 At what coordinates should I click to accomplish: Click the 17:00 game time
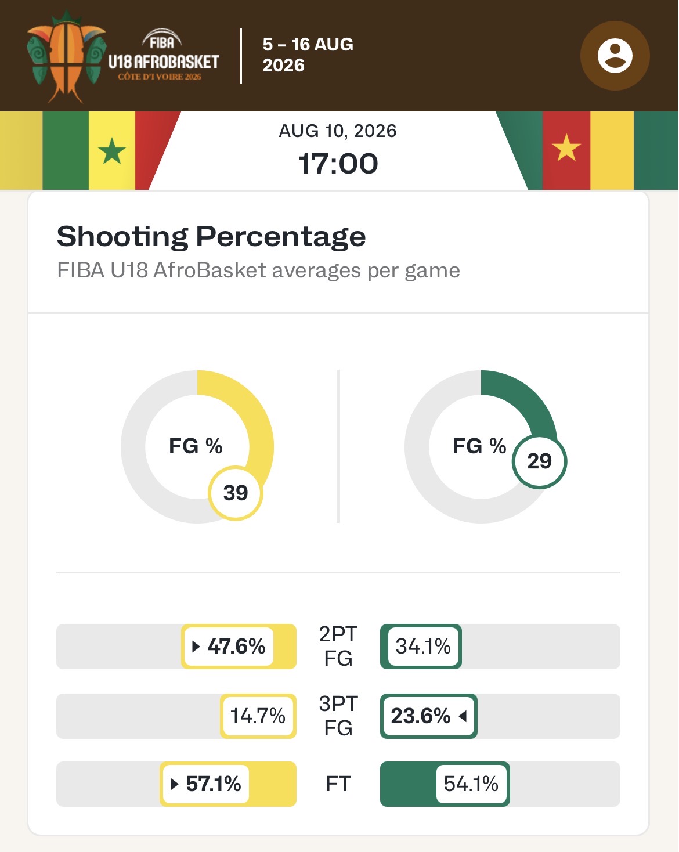tap(338, 164)
